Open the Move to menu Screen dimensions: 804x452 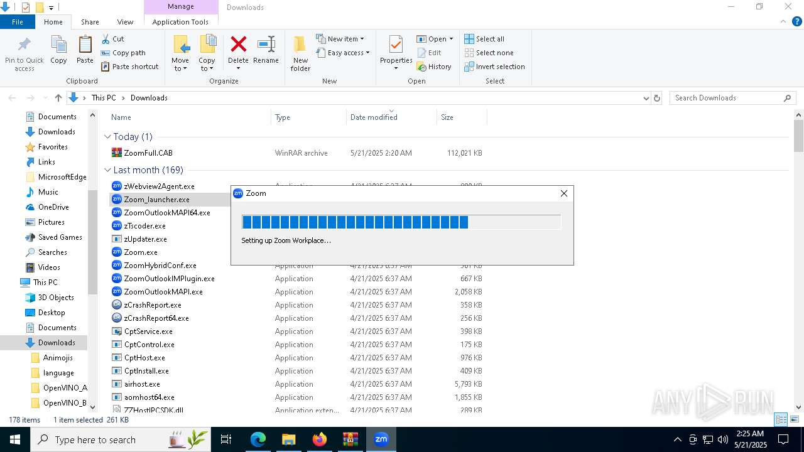tap(180, 53)
